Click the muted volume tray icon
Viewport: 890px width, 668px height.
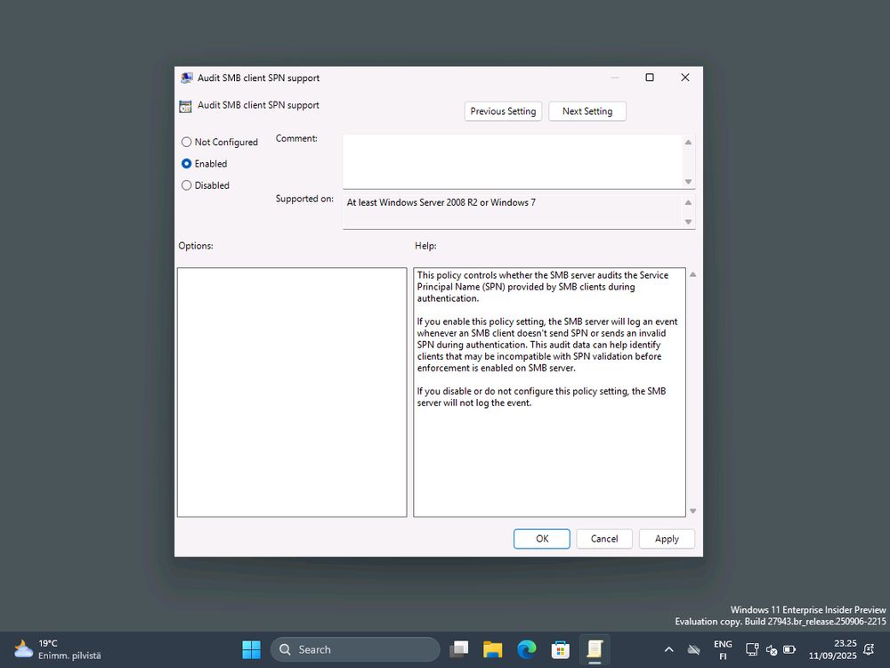(772, 650)
